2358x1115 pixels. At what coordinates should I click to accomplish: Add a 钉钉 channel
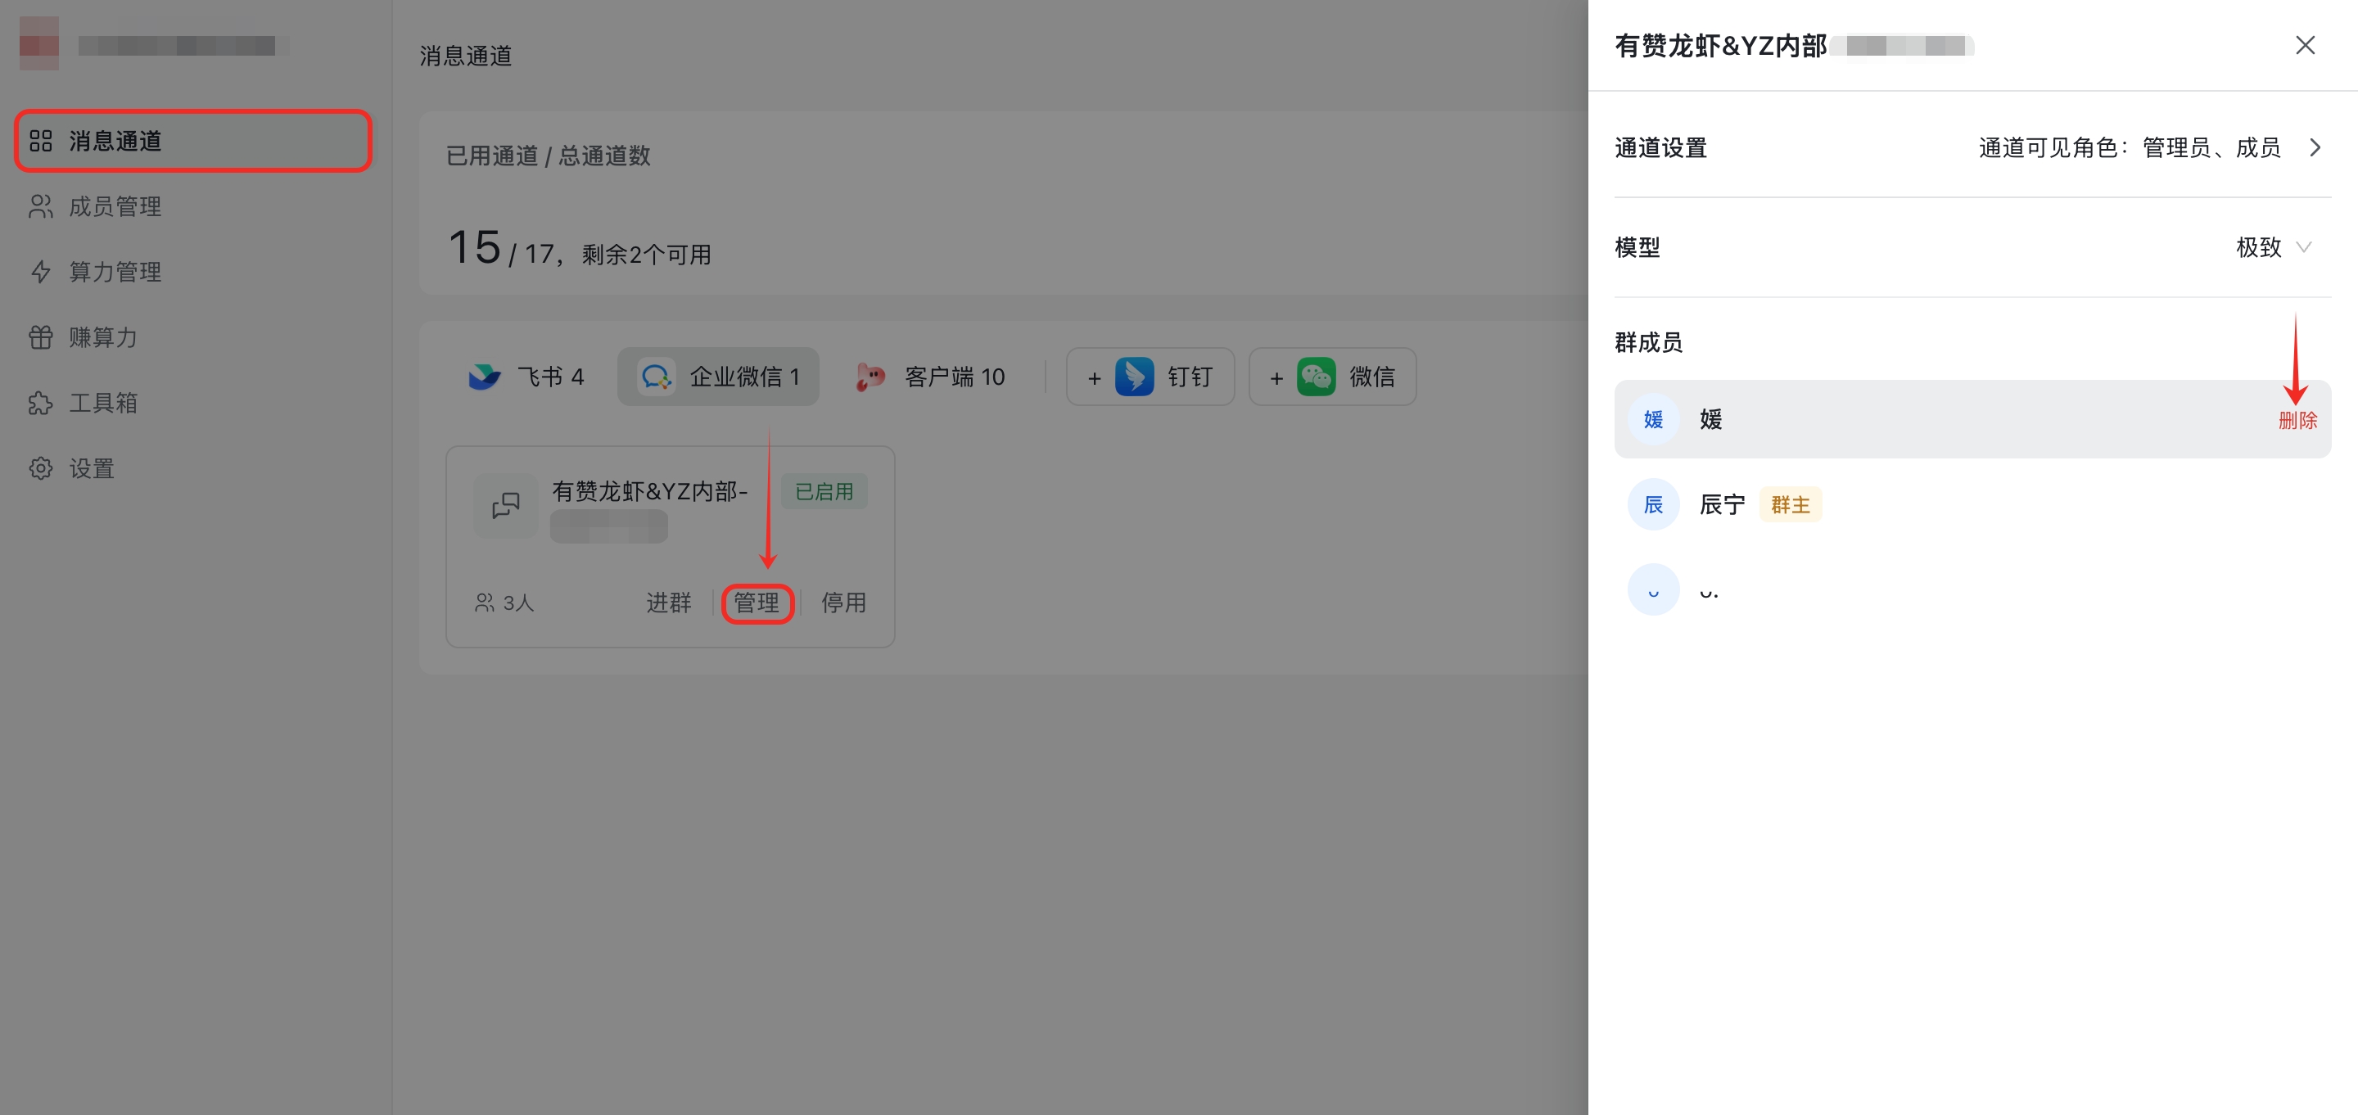pos(1150,377)
